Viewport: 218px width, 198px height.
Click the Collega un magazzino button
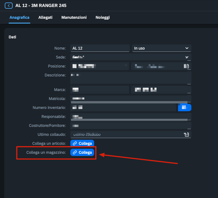(x=82, y=152)
